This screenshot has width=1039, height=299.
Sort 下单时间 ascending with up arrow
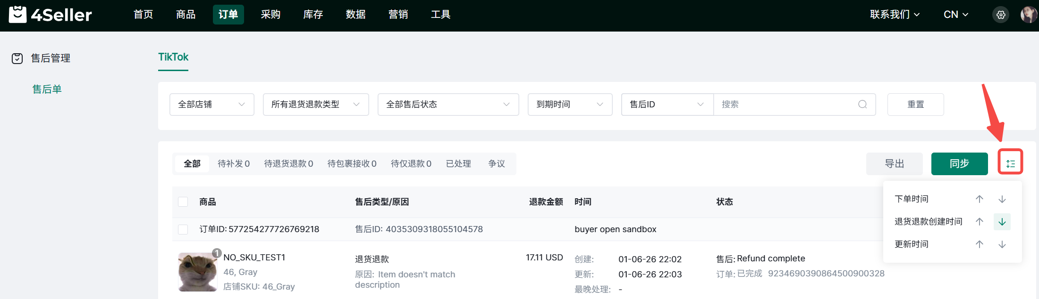click(979, 199)
